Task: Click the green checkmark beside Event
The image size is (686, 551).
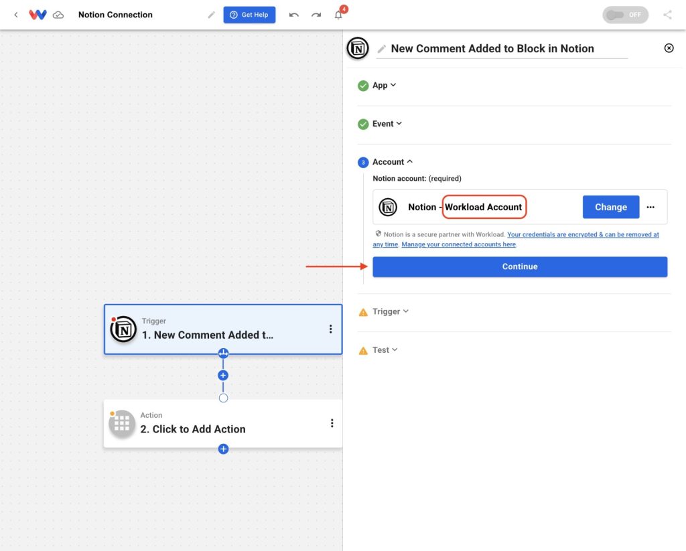Action: (363, 125)
